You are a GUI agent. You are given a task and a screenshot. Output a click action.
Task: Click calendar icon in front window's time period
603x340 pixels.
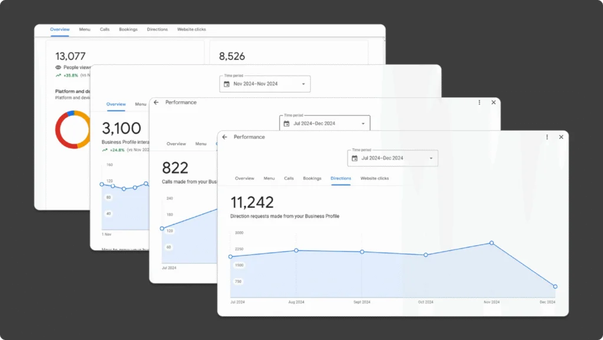tap(354, 159)
